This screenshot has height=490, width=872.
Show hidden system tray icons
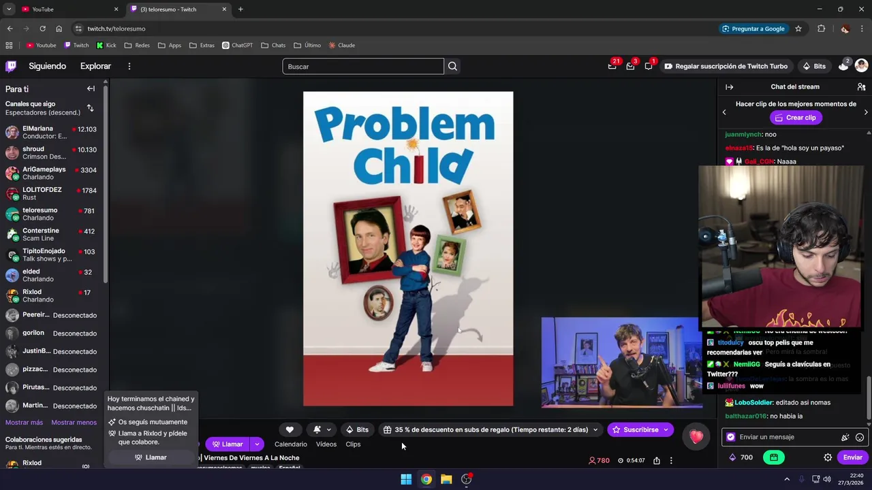pos(787,479)
